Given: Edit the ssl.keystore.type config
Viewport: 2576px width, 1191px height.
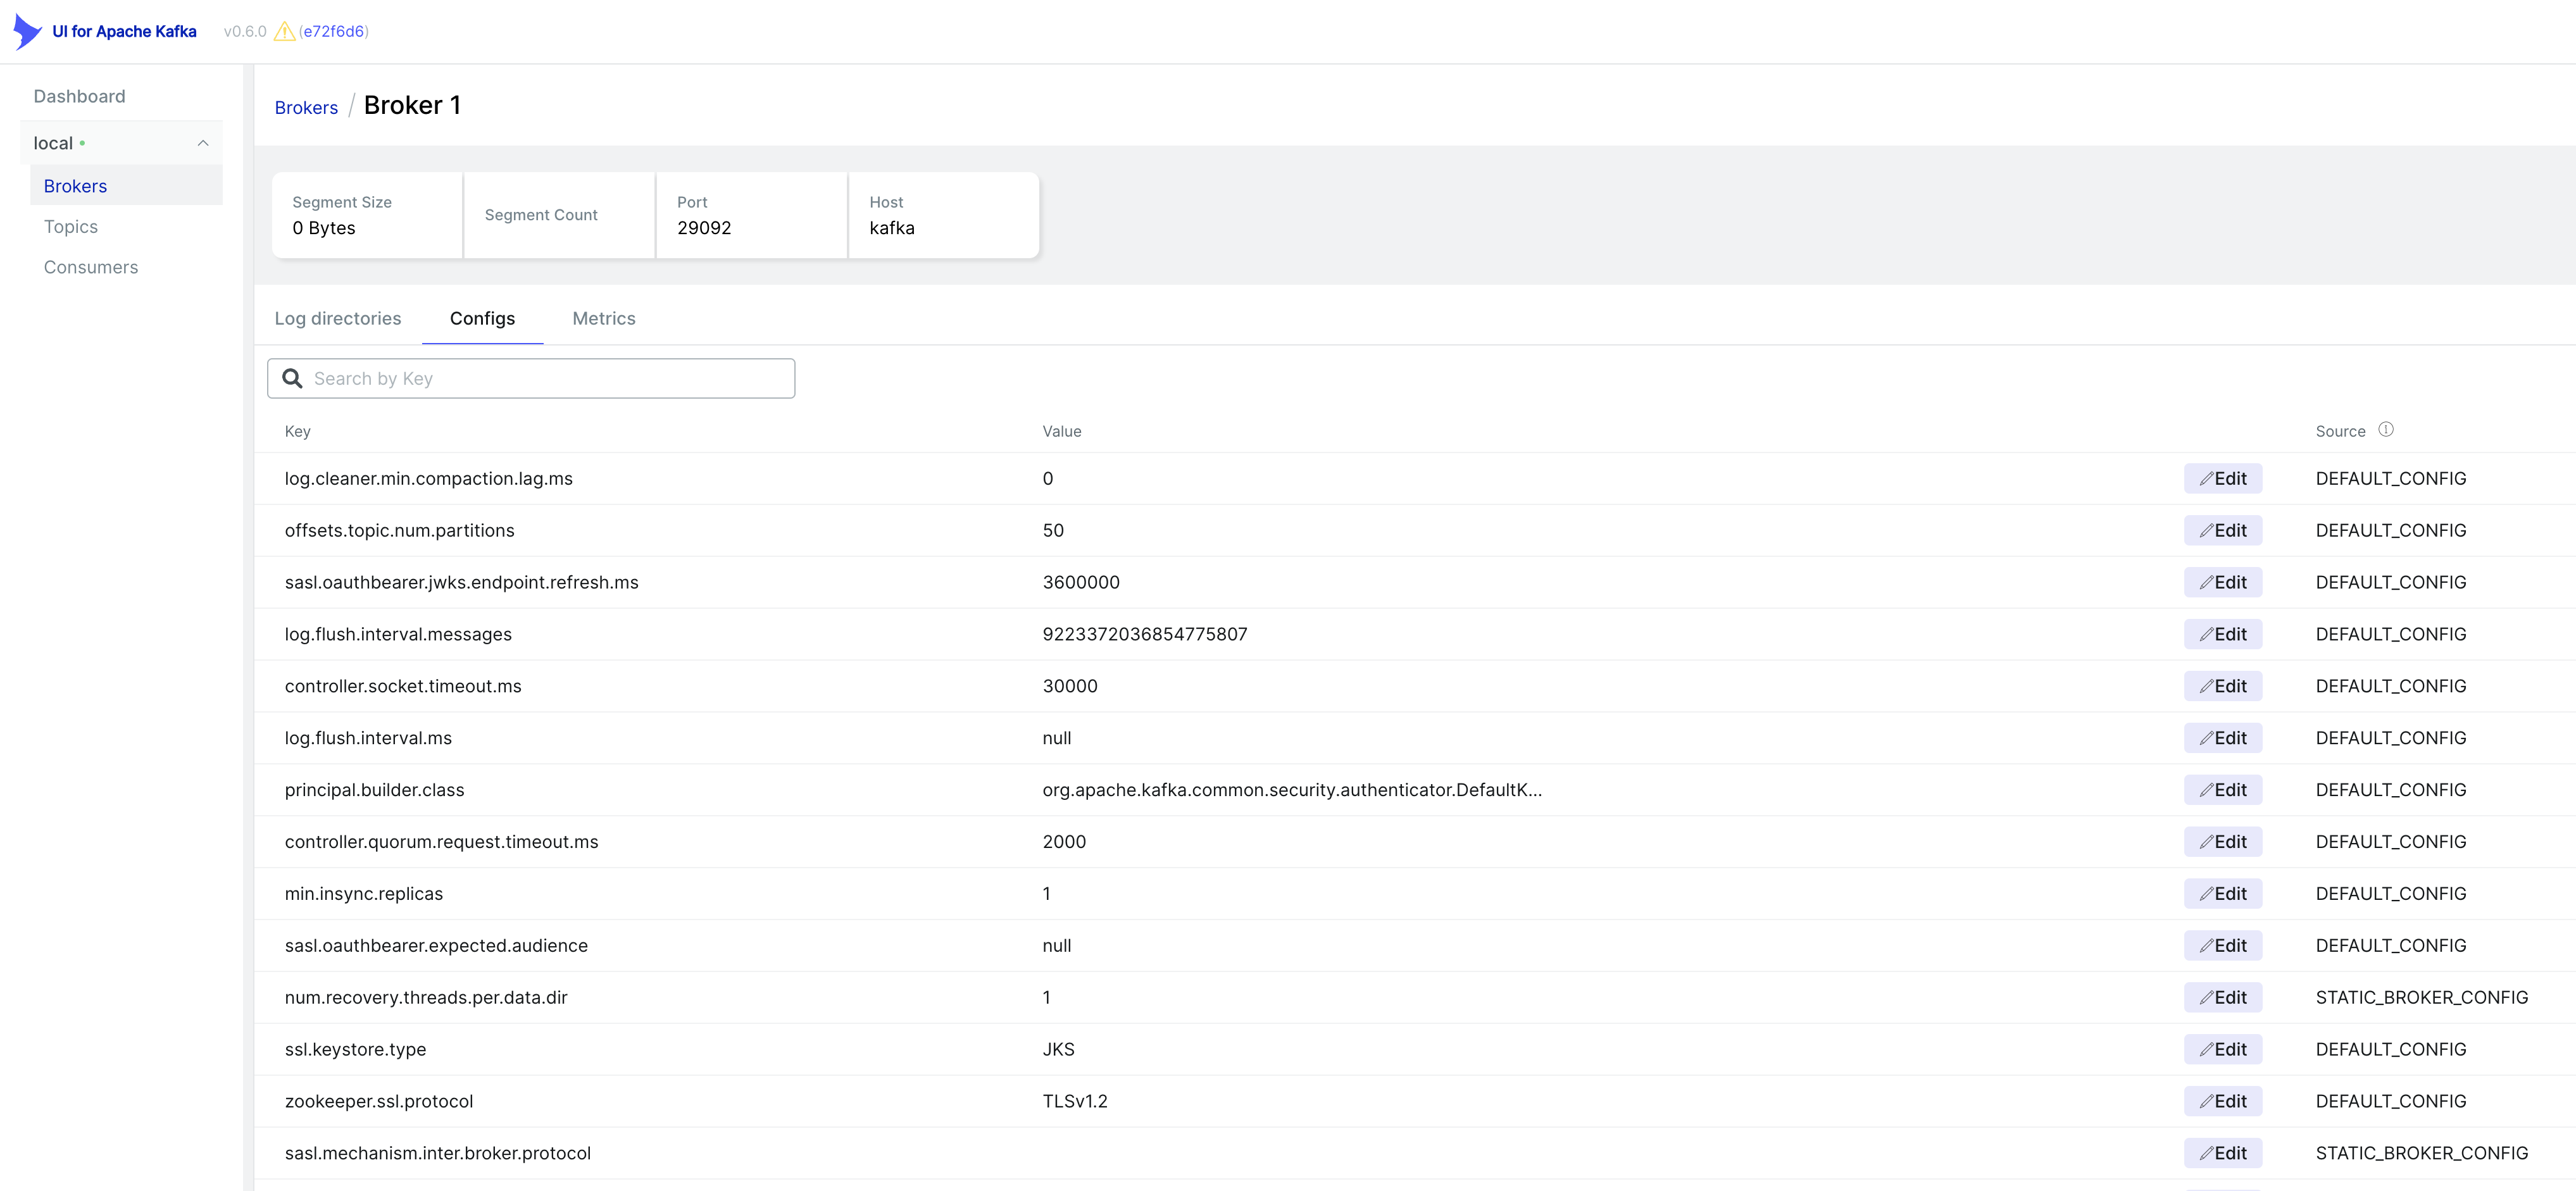Looking at the screenshot, I should pos(2222,1049).
